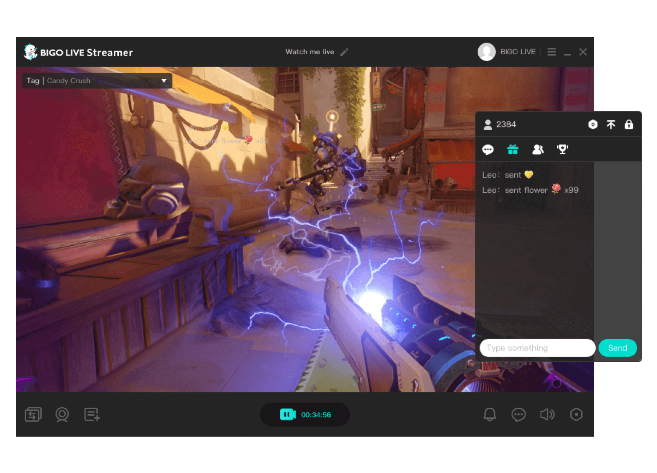Switch to the chat messages tab
The height and width of the screenshot is (473, 657).
click(x=488, y=149)
